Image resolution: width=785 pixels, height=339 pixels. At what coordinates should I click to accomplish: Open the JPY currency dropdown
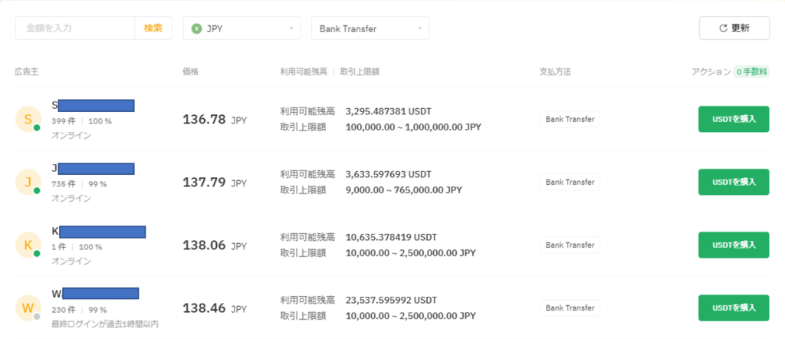pyautogui.click(x=242, y=28)
